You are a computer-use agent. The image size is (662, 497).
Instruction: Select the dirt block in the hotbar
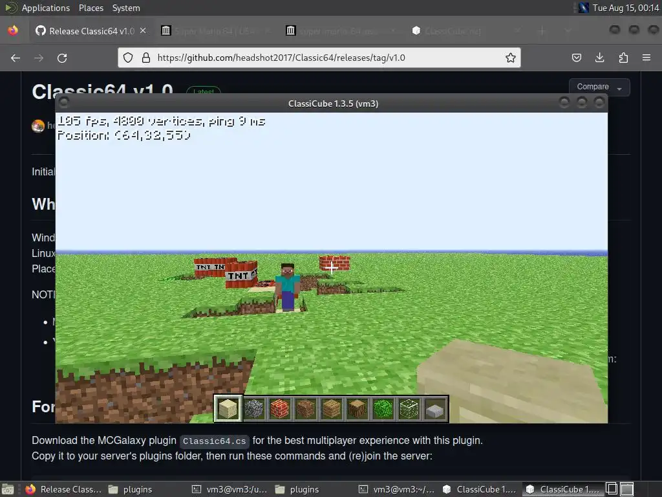[x=305, y=409]
